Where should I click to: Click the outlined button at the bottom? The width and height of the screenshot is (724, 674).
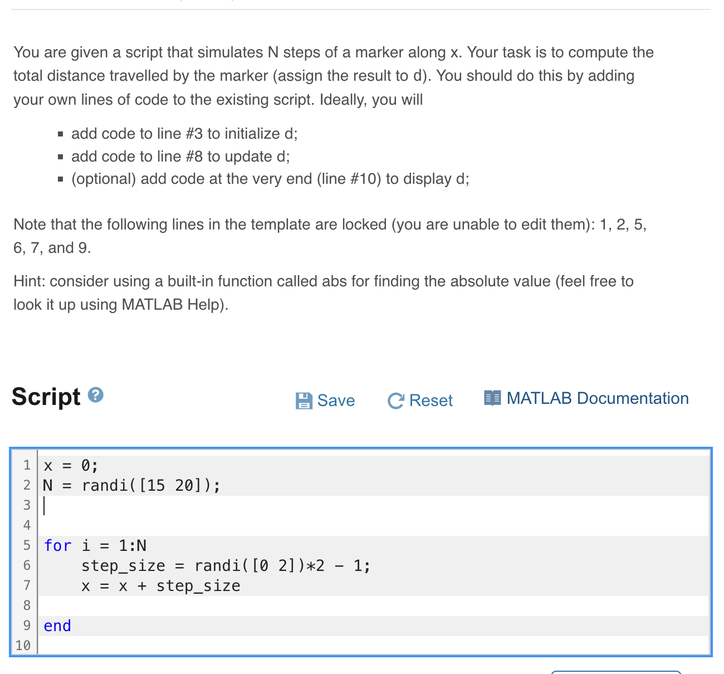pyautogui.click(x=615, y=672)
